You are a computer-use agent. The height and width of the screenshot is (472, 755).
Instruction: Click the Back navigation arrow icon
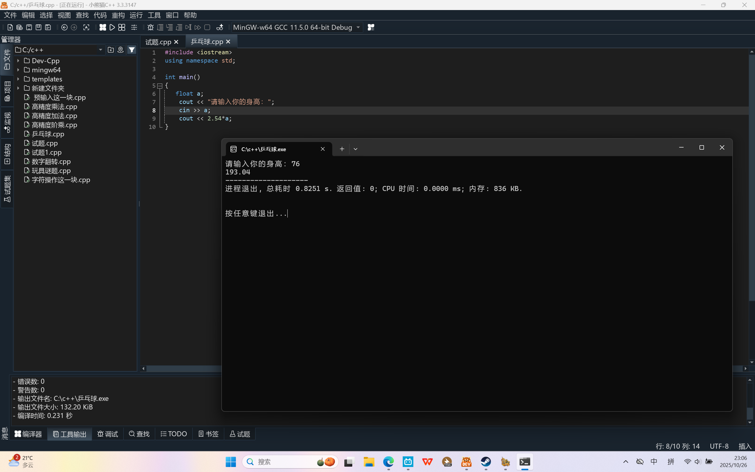point(64,27)
